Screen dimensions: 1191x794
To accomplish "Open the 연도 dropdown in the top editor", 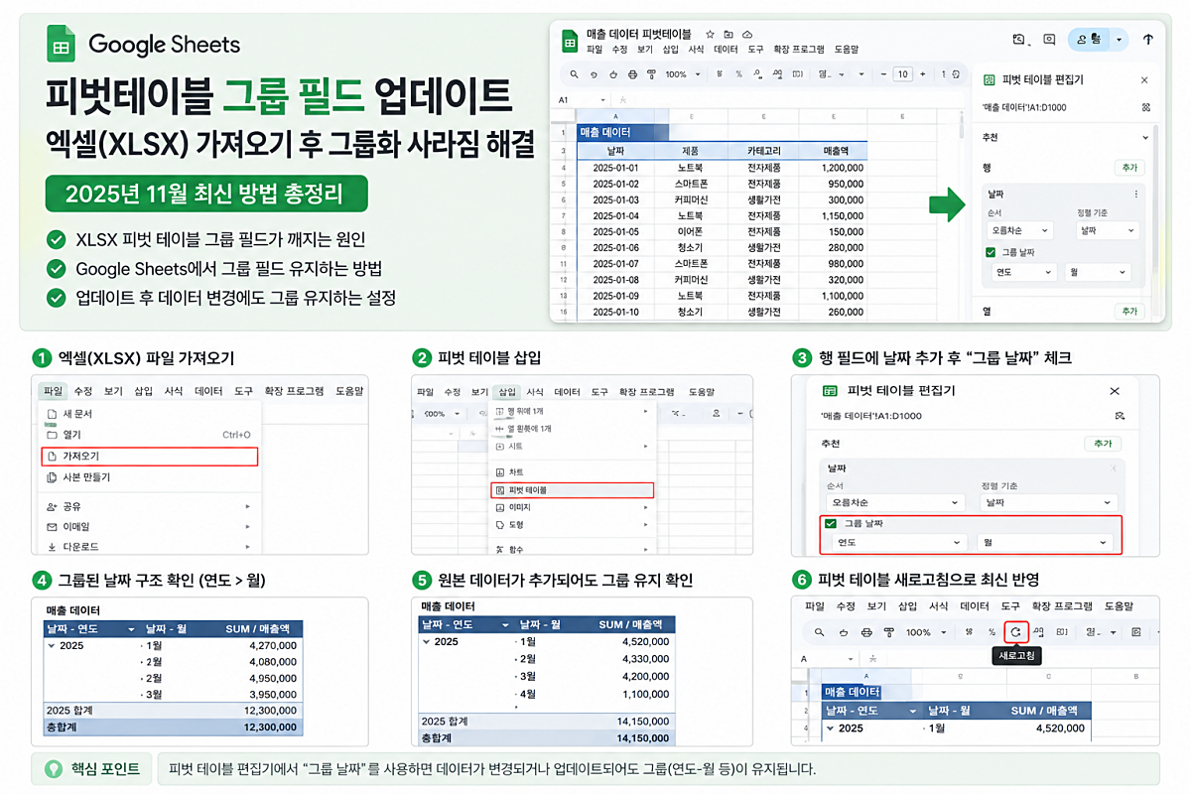I will [x=1022, y=272].
